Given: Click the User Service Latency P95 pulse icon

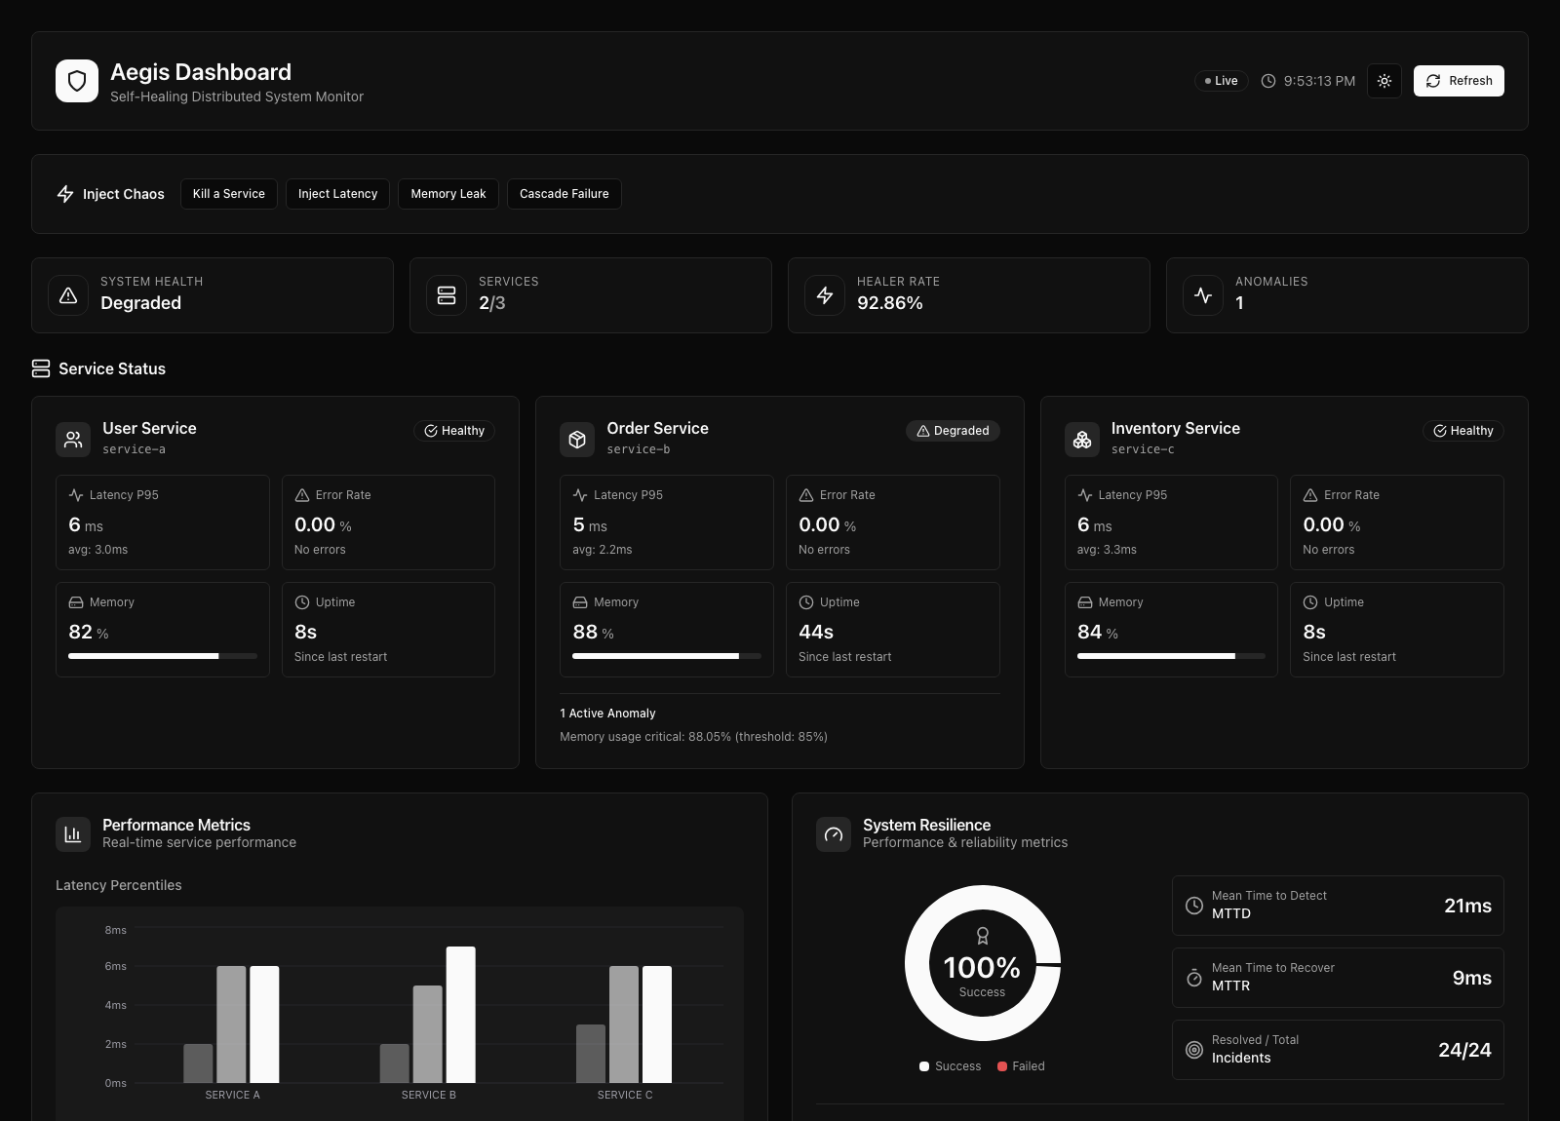Looking at the screenshot, I should click(x=76, y=495).
